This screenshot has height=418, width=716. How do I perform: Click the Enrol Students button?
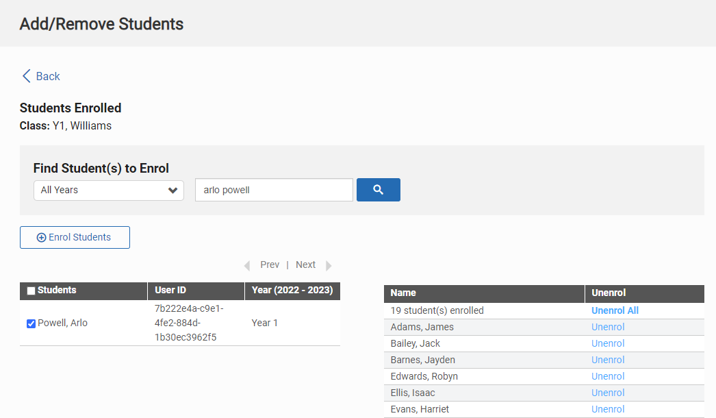(x=75, y=237)
